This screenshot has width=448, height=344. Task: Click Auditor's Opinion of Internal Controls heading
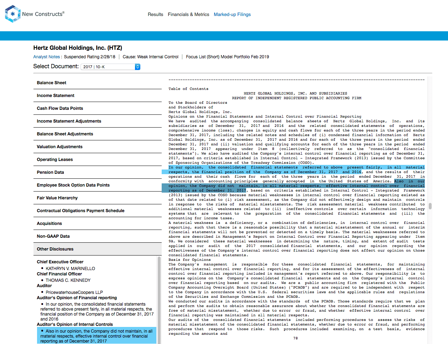[x=75, y=324]
